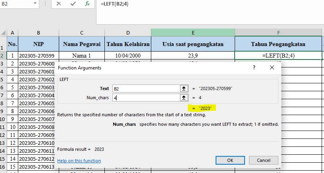Click the Tahun Pengangkatan header cell

point(278,44)
